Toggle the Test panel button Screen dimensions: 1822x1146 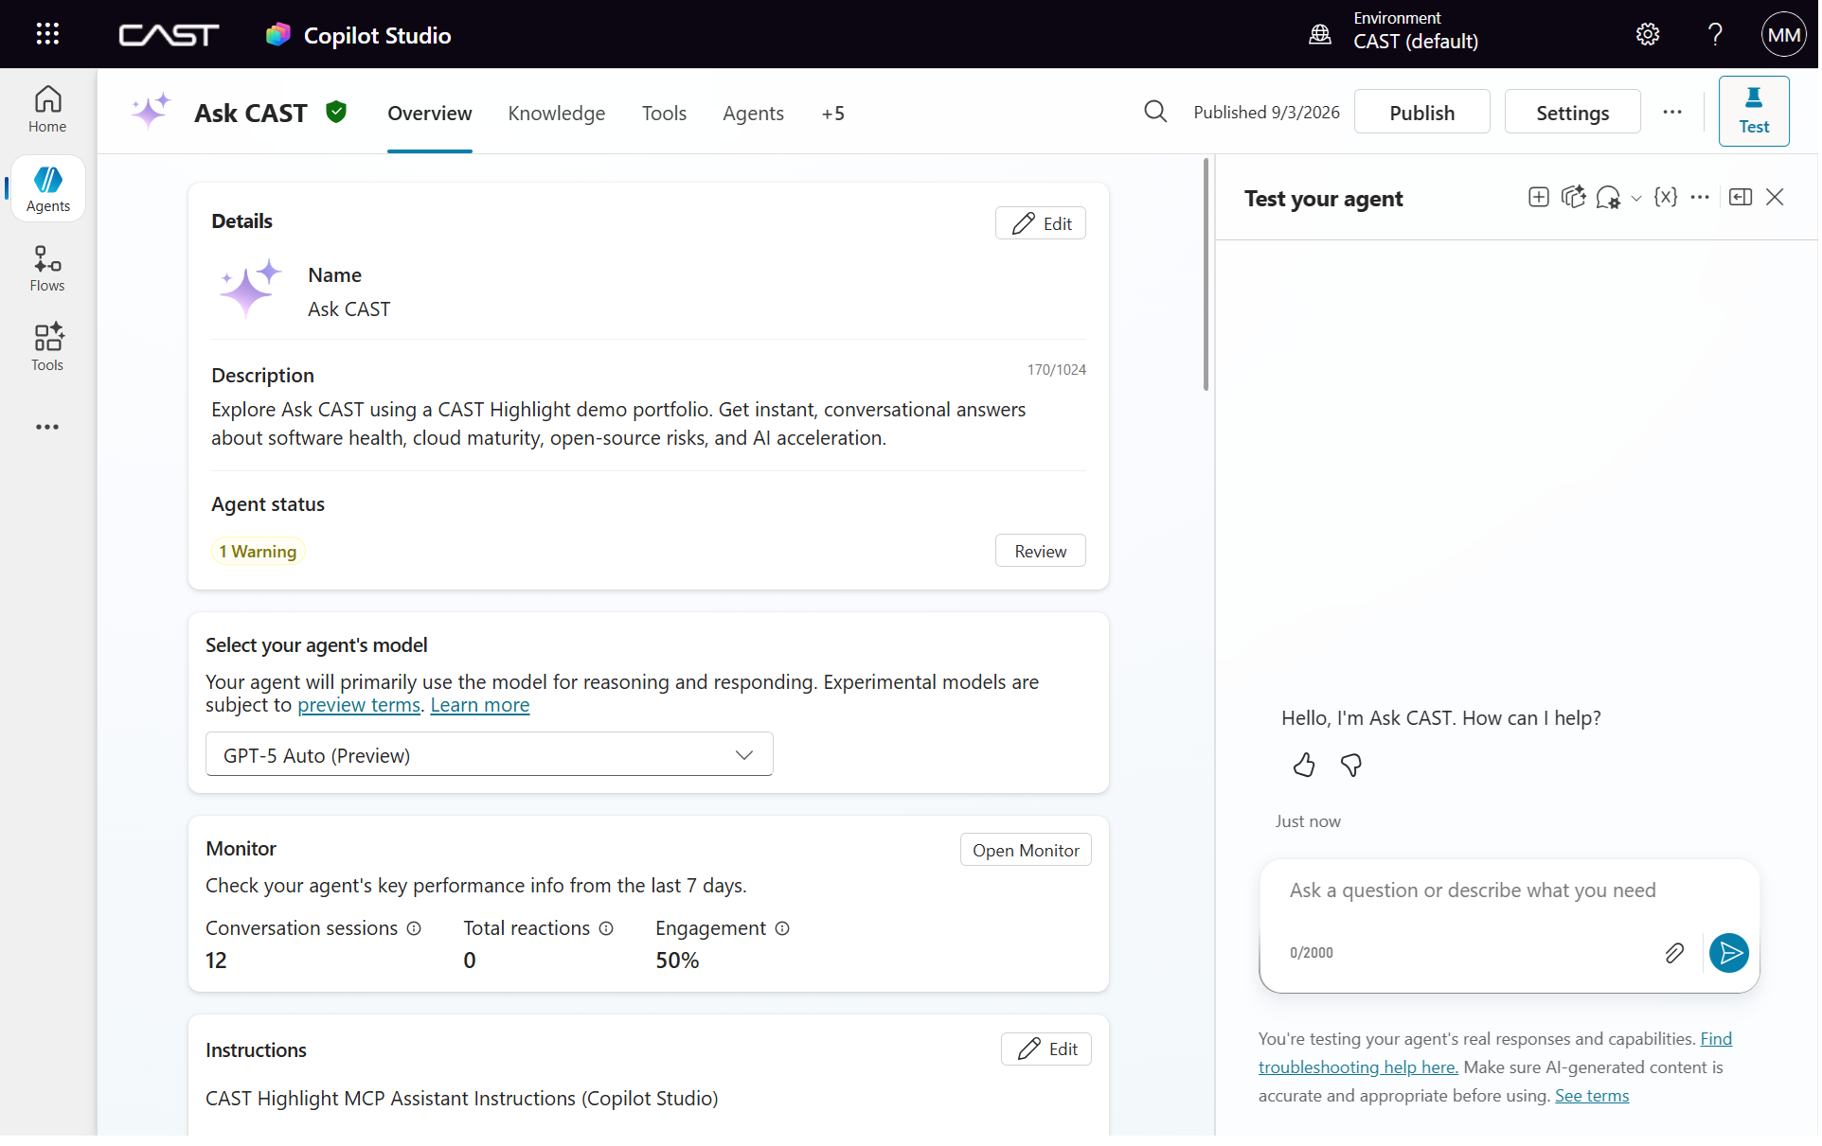(x=1753, y=112)
